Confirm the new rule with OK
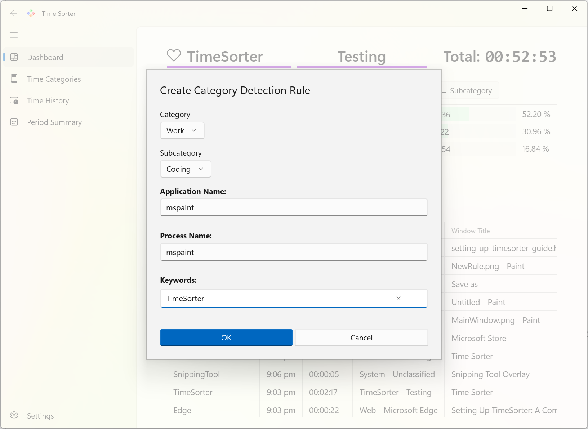 coord(226,338)
